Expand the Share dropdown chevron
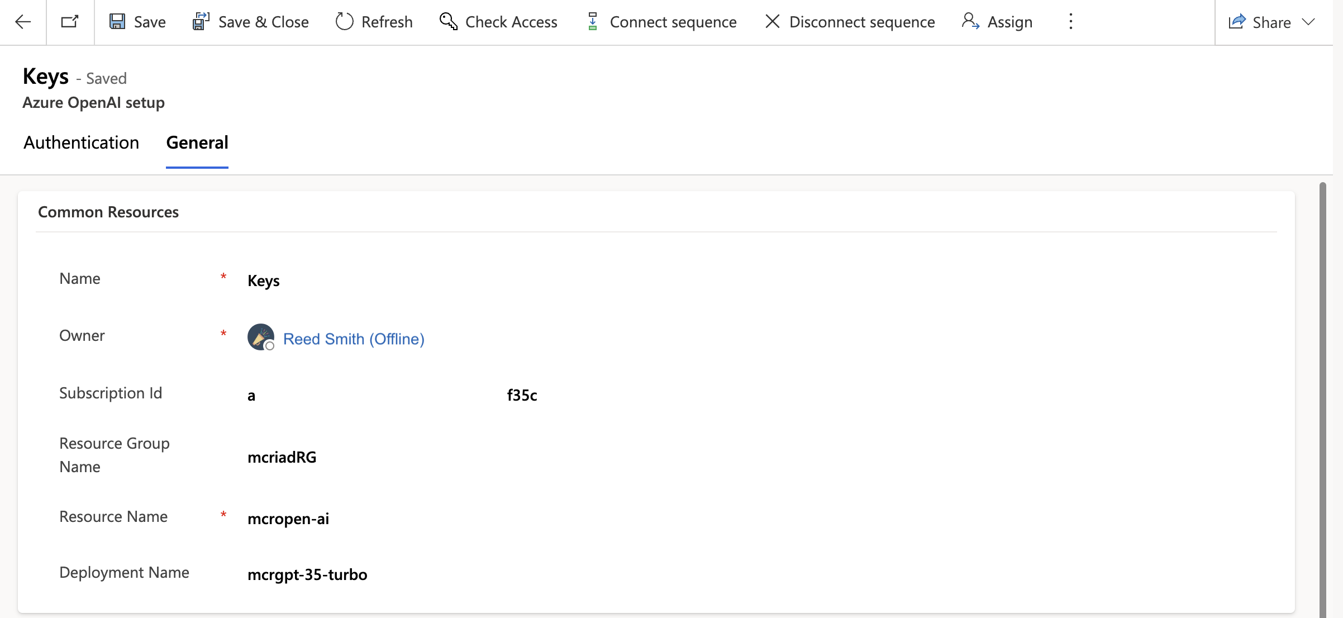 [1309, 22]
